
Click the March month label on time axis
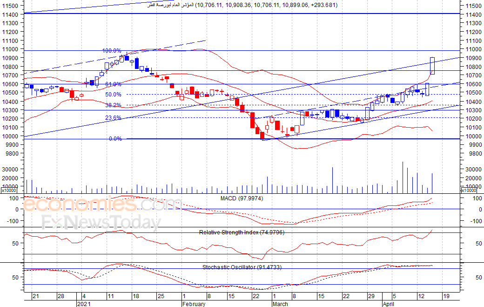coord(280,304)
